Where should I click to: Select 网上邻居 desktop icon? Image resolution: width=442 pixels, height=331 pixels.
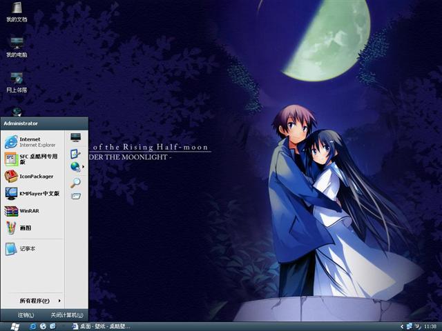pos(17,81)
